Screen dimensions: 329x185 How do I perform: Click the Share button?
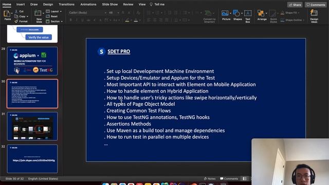pos(295,5)
